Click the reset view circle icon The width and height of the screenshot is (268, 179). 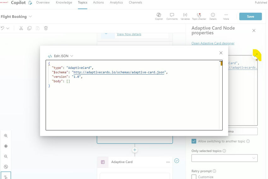pos(6,167)
